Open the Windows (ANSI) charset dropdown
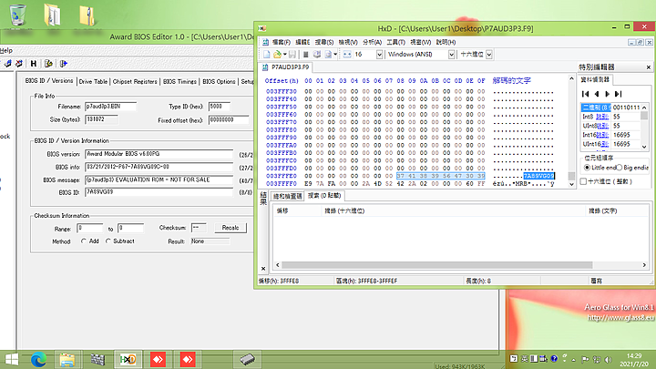 coord(451,55)
